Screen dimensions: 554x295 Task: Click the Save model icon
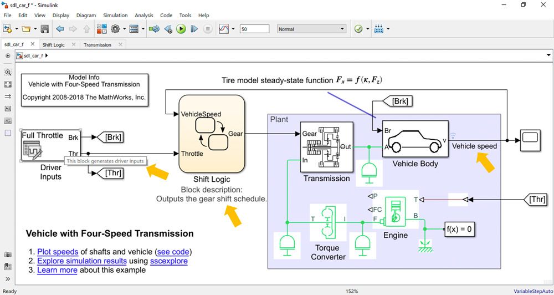[x=45, y=29]
